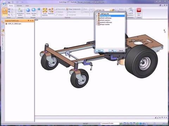Uncheck the highlighted Missing Linkage checkbox
This screenshot has width=169, height=126.
(x=97, y=16)
